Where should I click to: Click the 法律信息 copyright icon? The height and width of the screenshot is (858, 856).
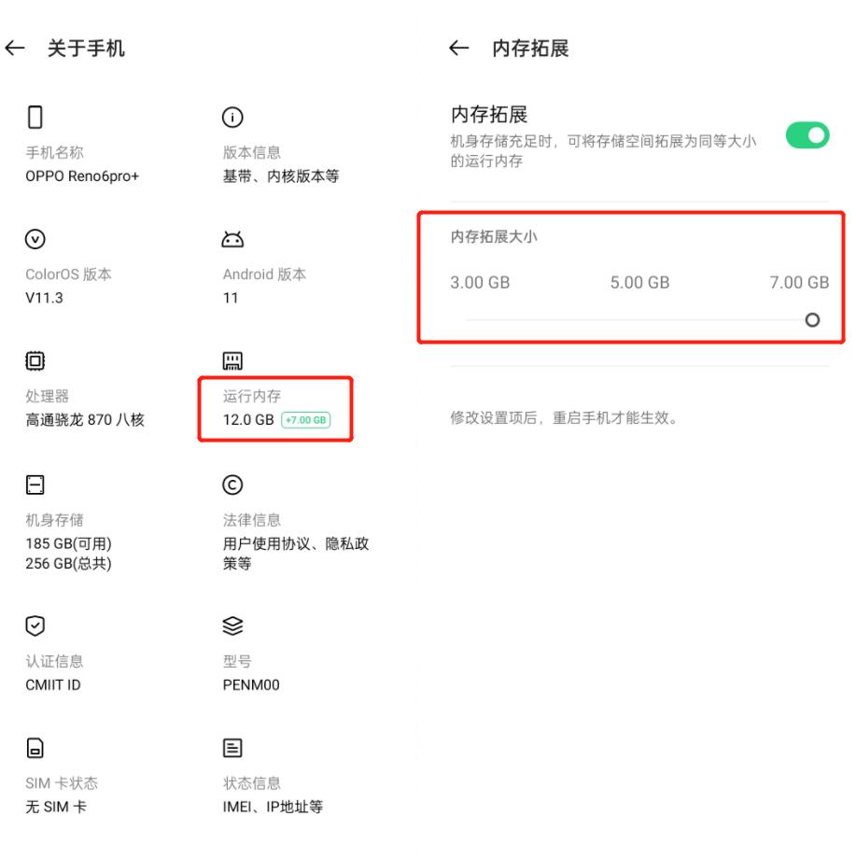click(x=232, y=485)
